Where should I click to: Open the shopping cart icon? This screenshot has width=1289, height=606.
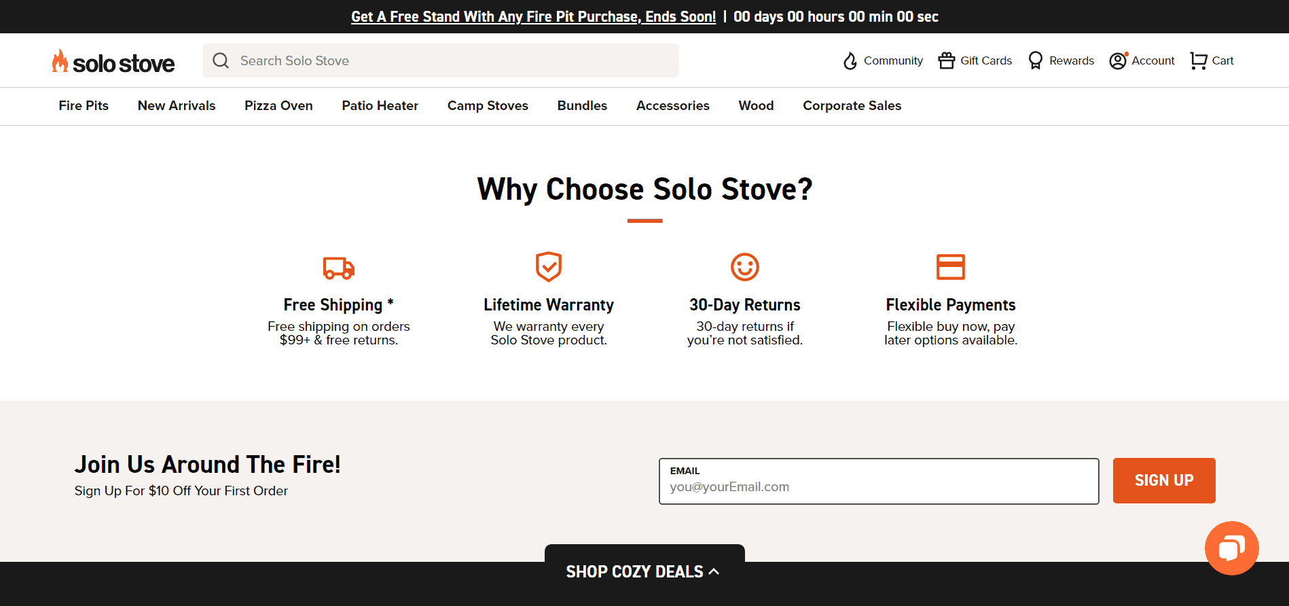tap(1199, 60)
